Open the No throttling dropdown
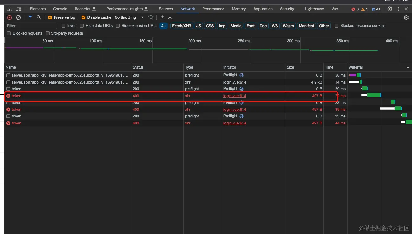The image size is (412, 234). point(129,17)
